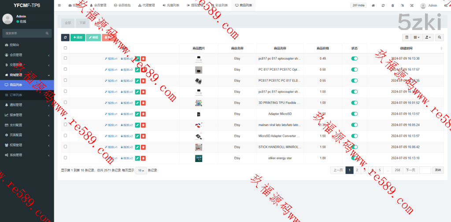The image size is (451, 222).
Task: Click the fullscreen icon in the top-right header
Action: click(x=412, y=5)
